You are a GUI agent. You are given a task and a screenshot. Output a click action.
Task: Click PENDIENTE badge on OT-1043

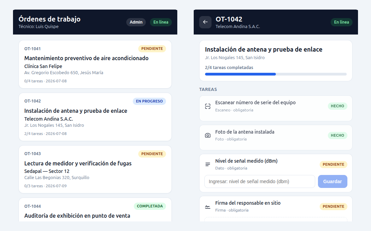click(152, 154)
